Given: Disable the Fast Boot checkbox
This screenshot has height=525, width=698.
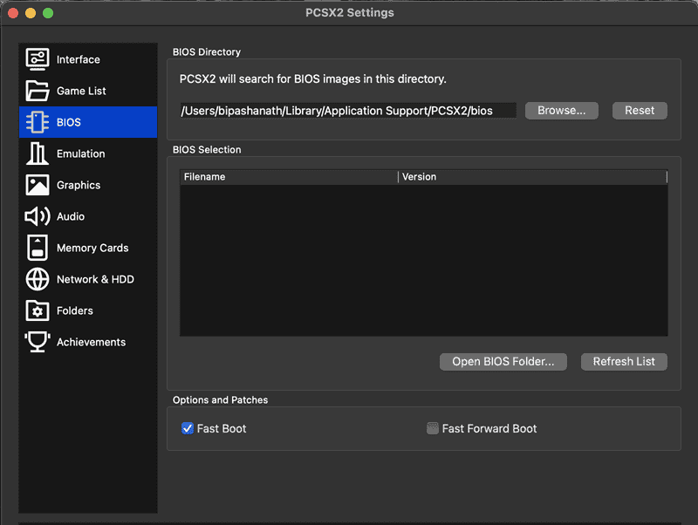Looking at the screenshot, I should pyautogui.click(x=188, y=428).
